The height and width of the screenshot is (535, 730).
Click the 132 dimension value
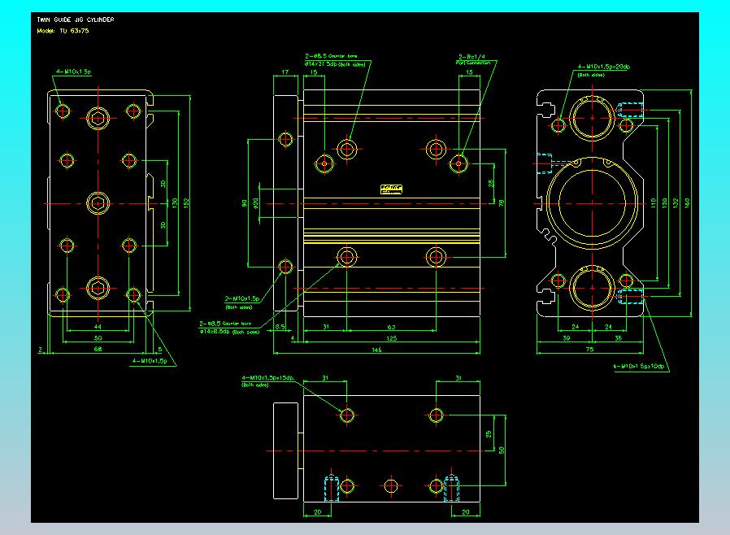[x=676, y=203]
